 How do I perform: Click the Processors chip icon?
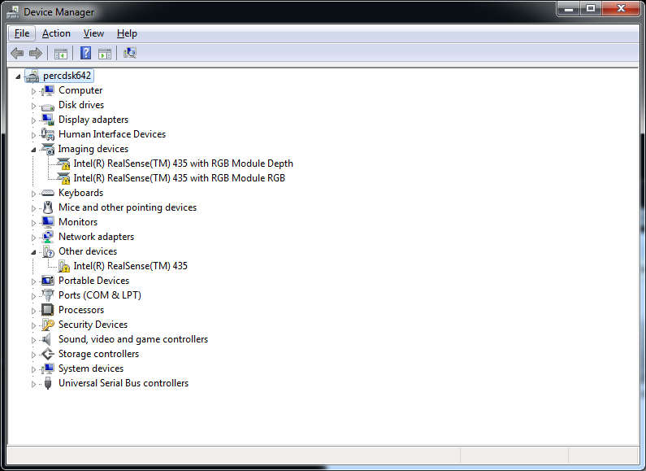coord(48,310)
